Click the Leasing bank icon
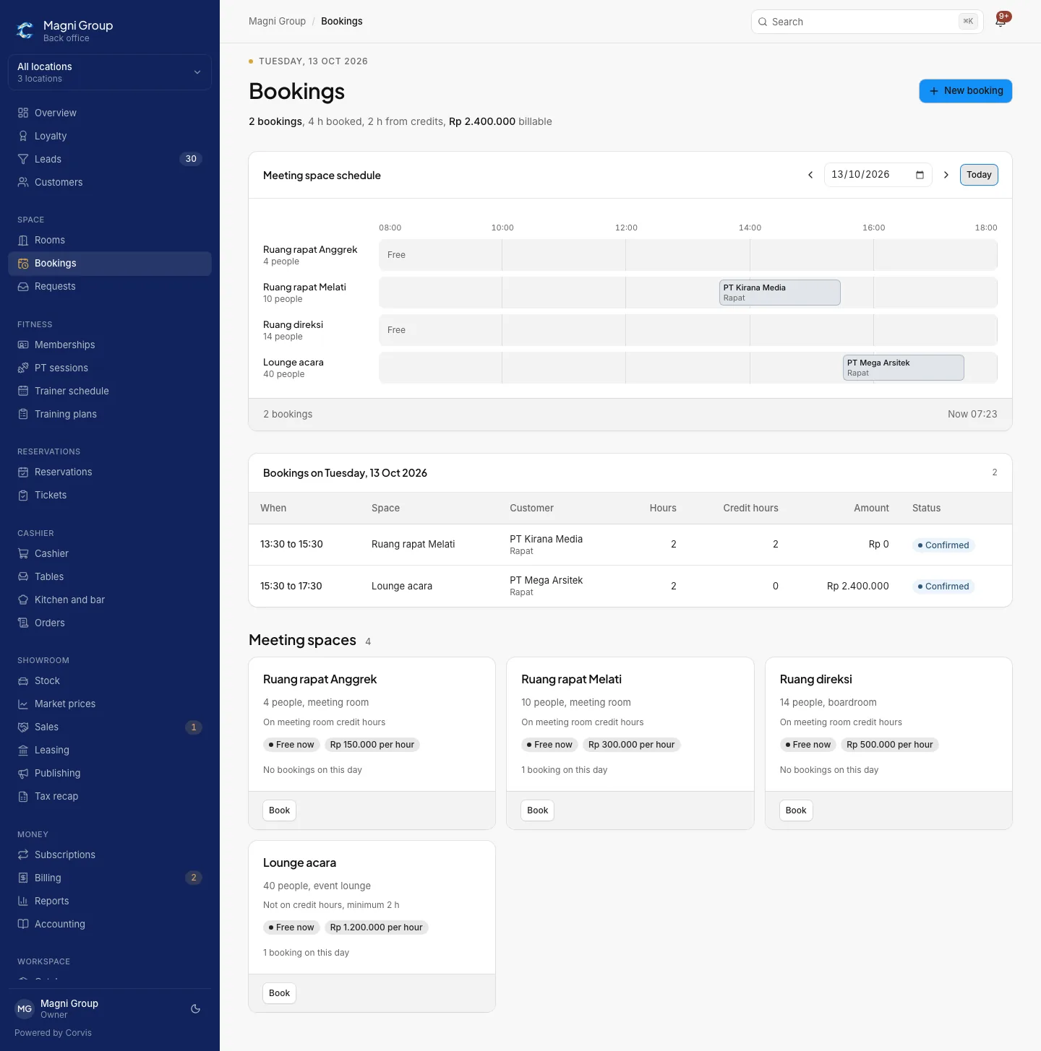 [23, 750]
